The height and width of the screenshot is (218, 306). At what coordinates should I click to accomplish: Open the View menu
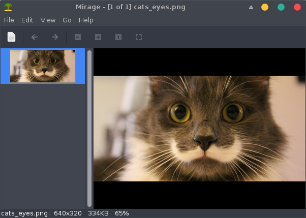tap(48, 20)
